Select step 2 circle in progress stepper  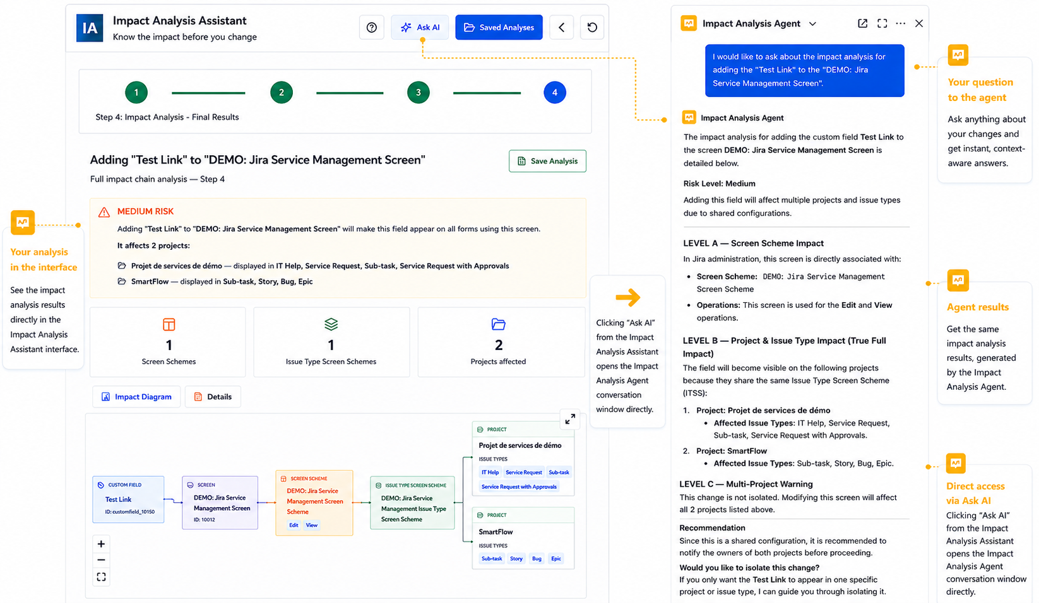point(282,93)
